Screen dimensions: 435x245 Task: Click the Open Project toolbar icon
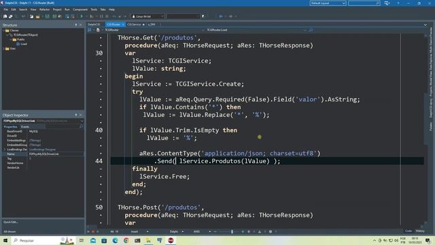tap(60, 16)
